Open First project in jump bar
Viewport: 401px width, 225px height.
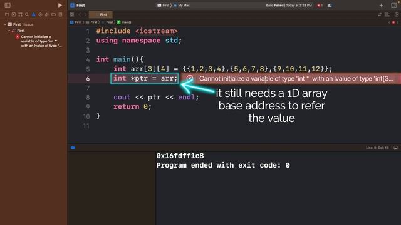[x=76, y=22]
